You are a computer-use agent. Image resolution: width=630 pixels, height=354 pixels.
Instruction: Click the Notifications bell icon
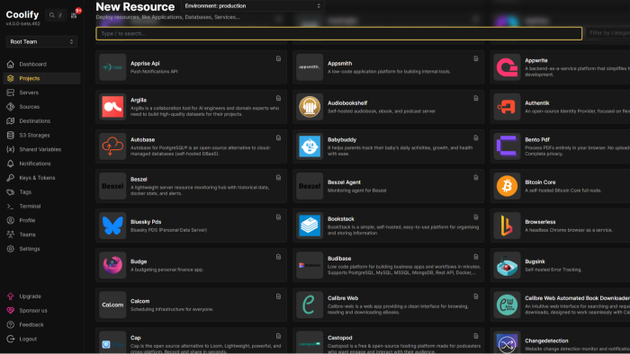point(11,164)
